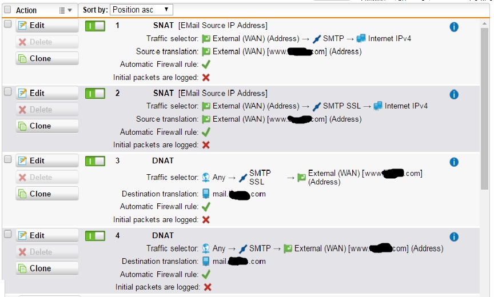Edit SNAT rule 1
The width and height of the screenshot is (494, 297).
47,26
